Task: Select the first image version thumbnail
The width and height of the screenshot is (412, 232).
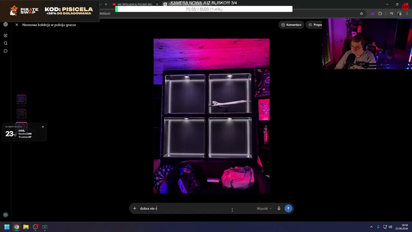Action: click(21, 99)
